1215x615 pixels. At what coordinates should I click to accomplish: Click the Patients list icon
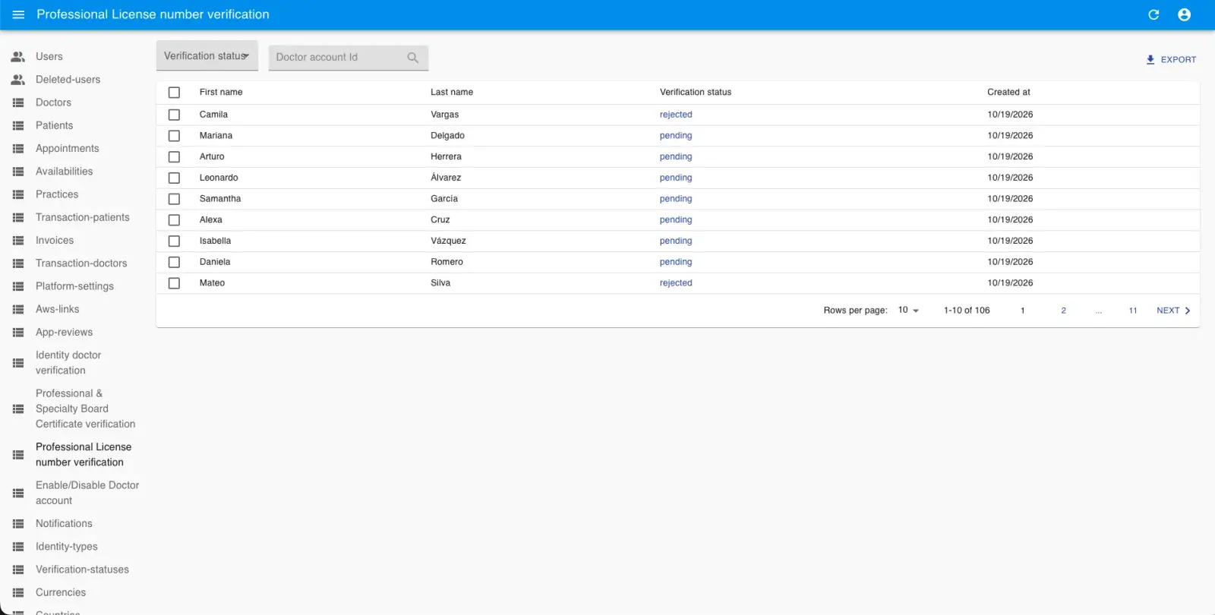pos(18,125)
